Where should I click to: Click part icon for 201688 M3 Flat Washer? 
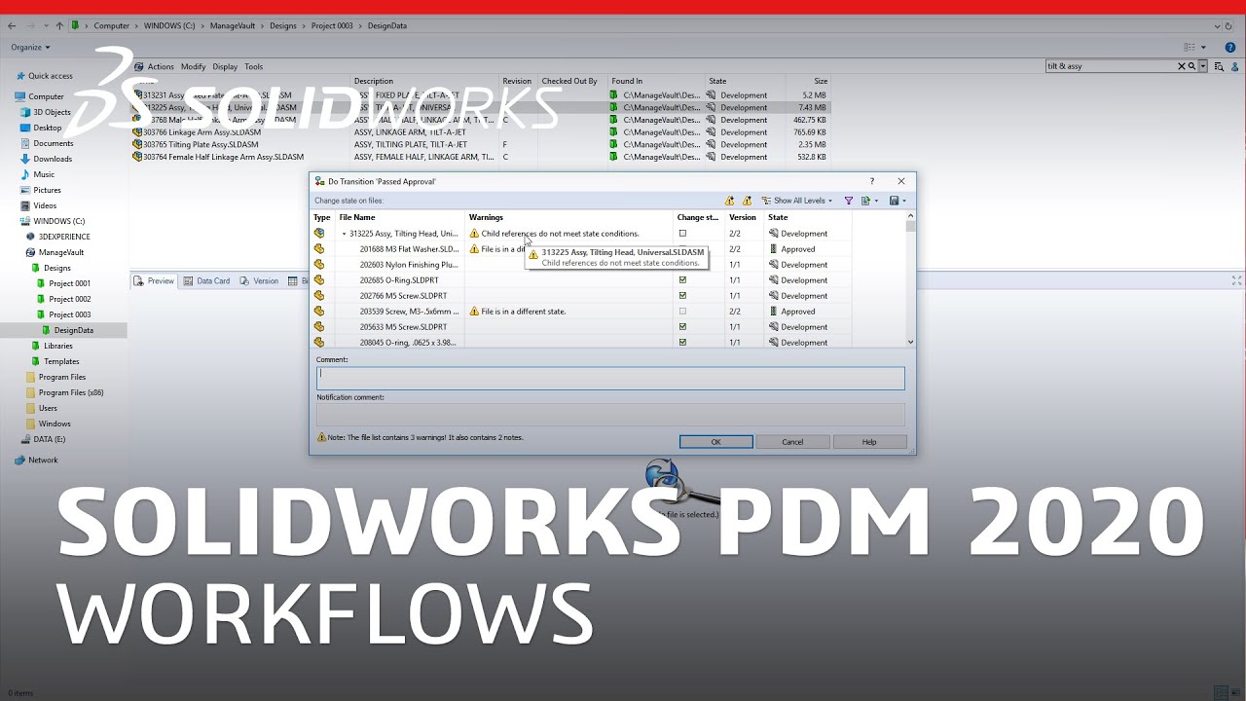[x=319, y=249]
